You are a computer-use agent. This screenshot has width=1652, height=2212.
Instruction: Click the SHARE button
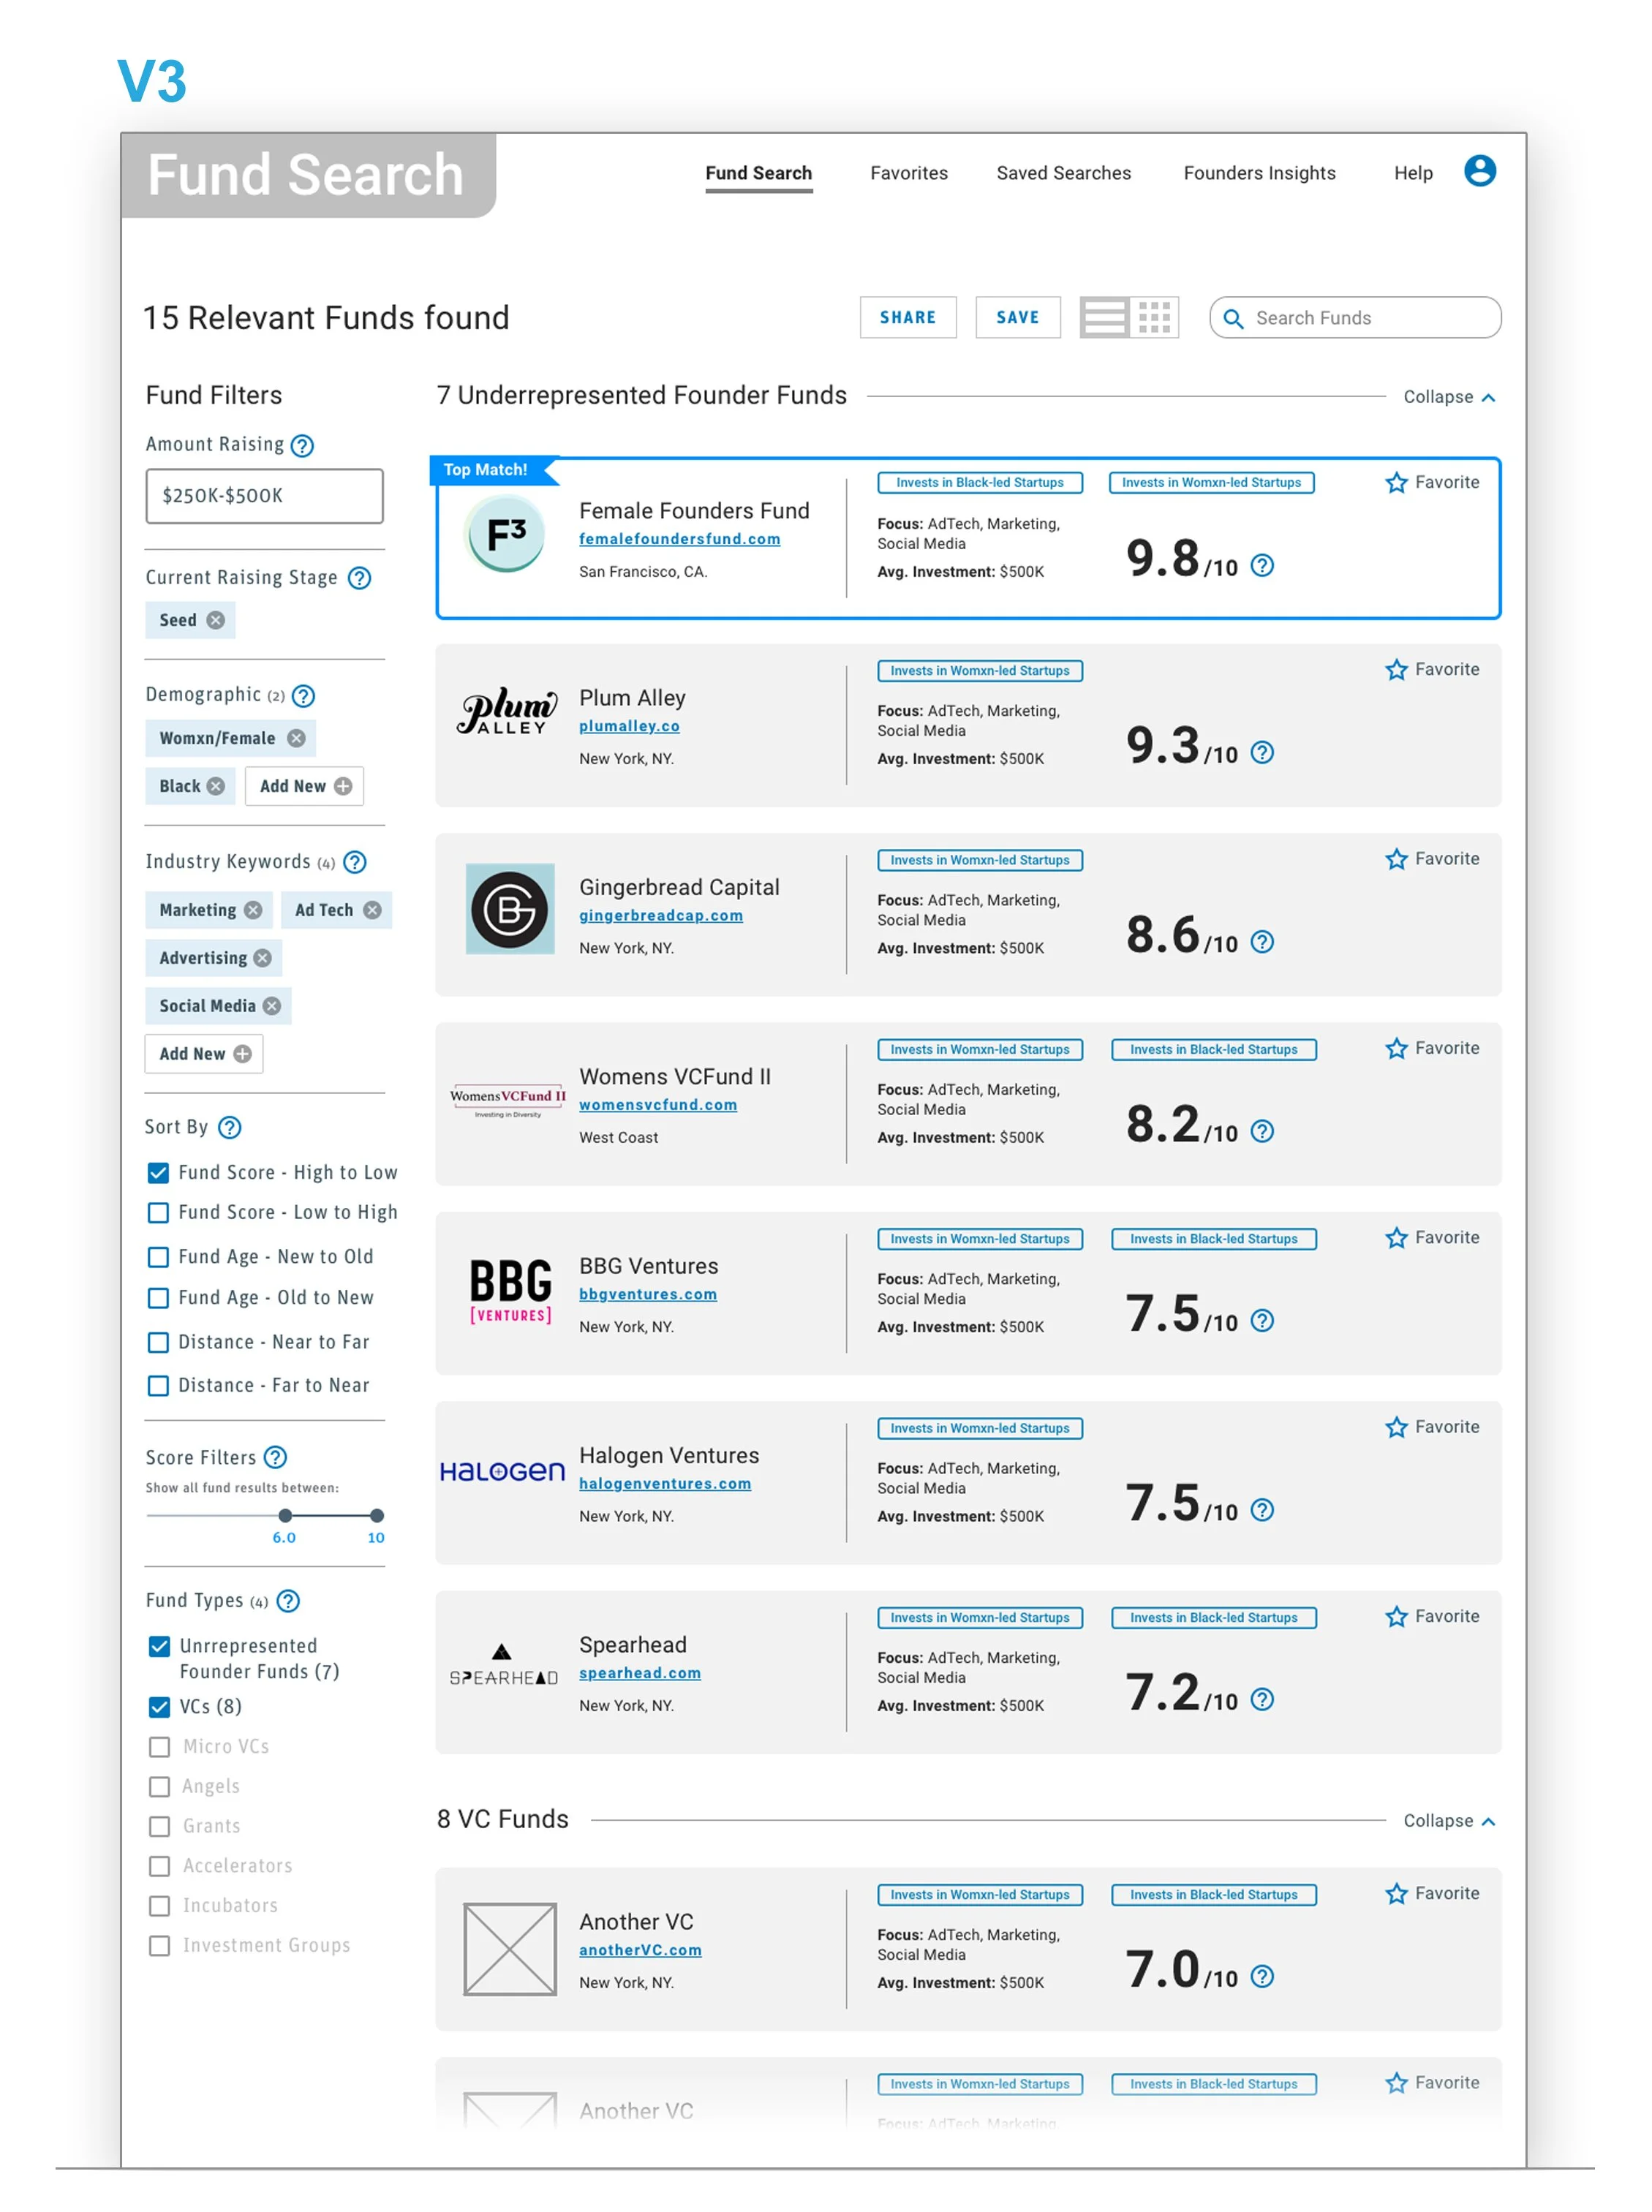coord(907,318)
